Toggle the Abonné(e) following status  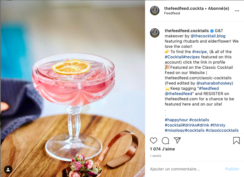[218, 9]
